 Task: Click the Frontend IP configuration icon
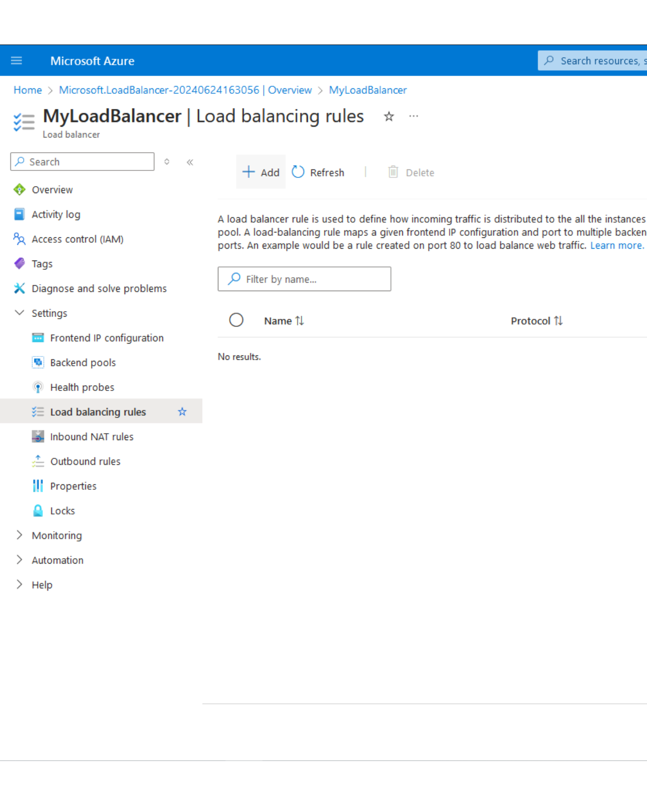[38, 338]
